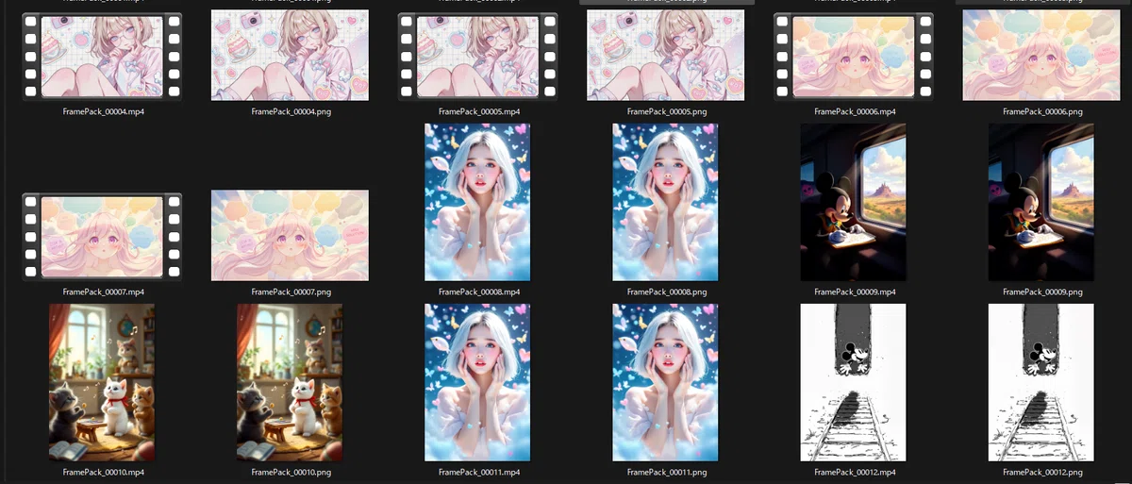Select the FramePack_00004.mp4 video thumbnail

click(x=102, y=57)
